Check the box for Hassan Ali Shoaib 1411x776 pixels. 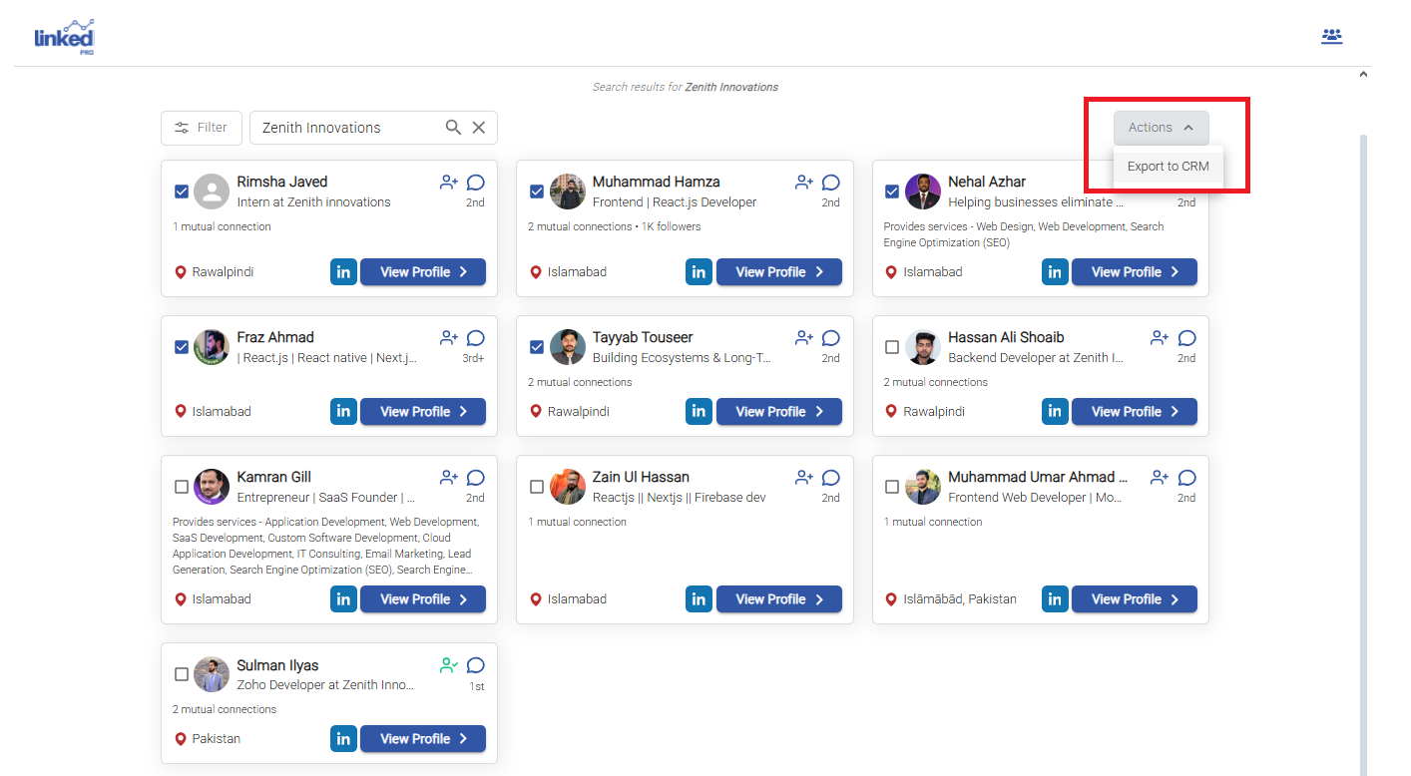[892, 347]
